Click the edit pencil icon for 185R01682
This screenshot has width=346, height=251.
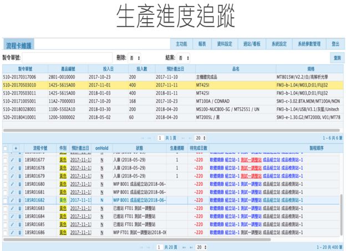[x=11, y=200]
